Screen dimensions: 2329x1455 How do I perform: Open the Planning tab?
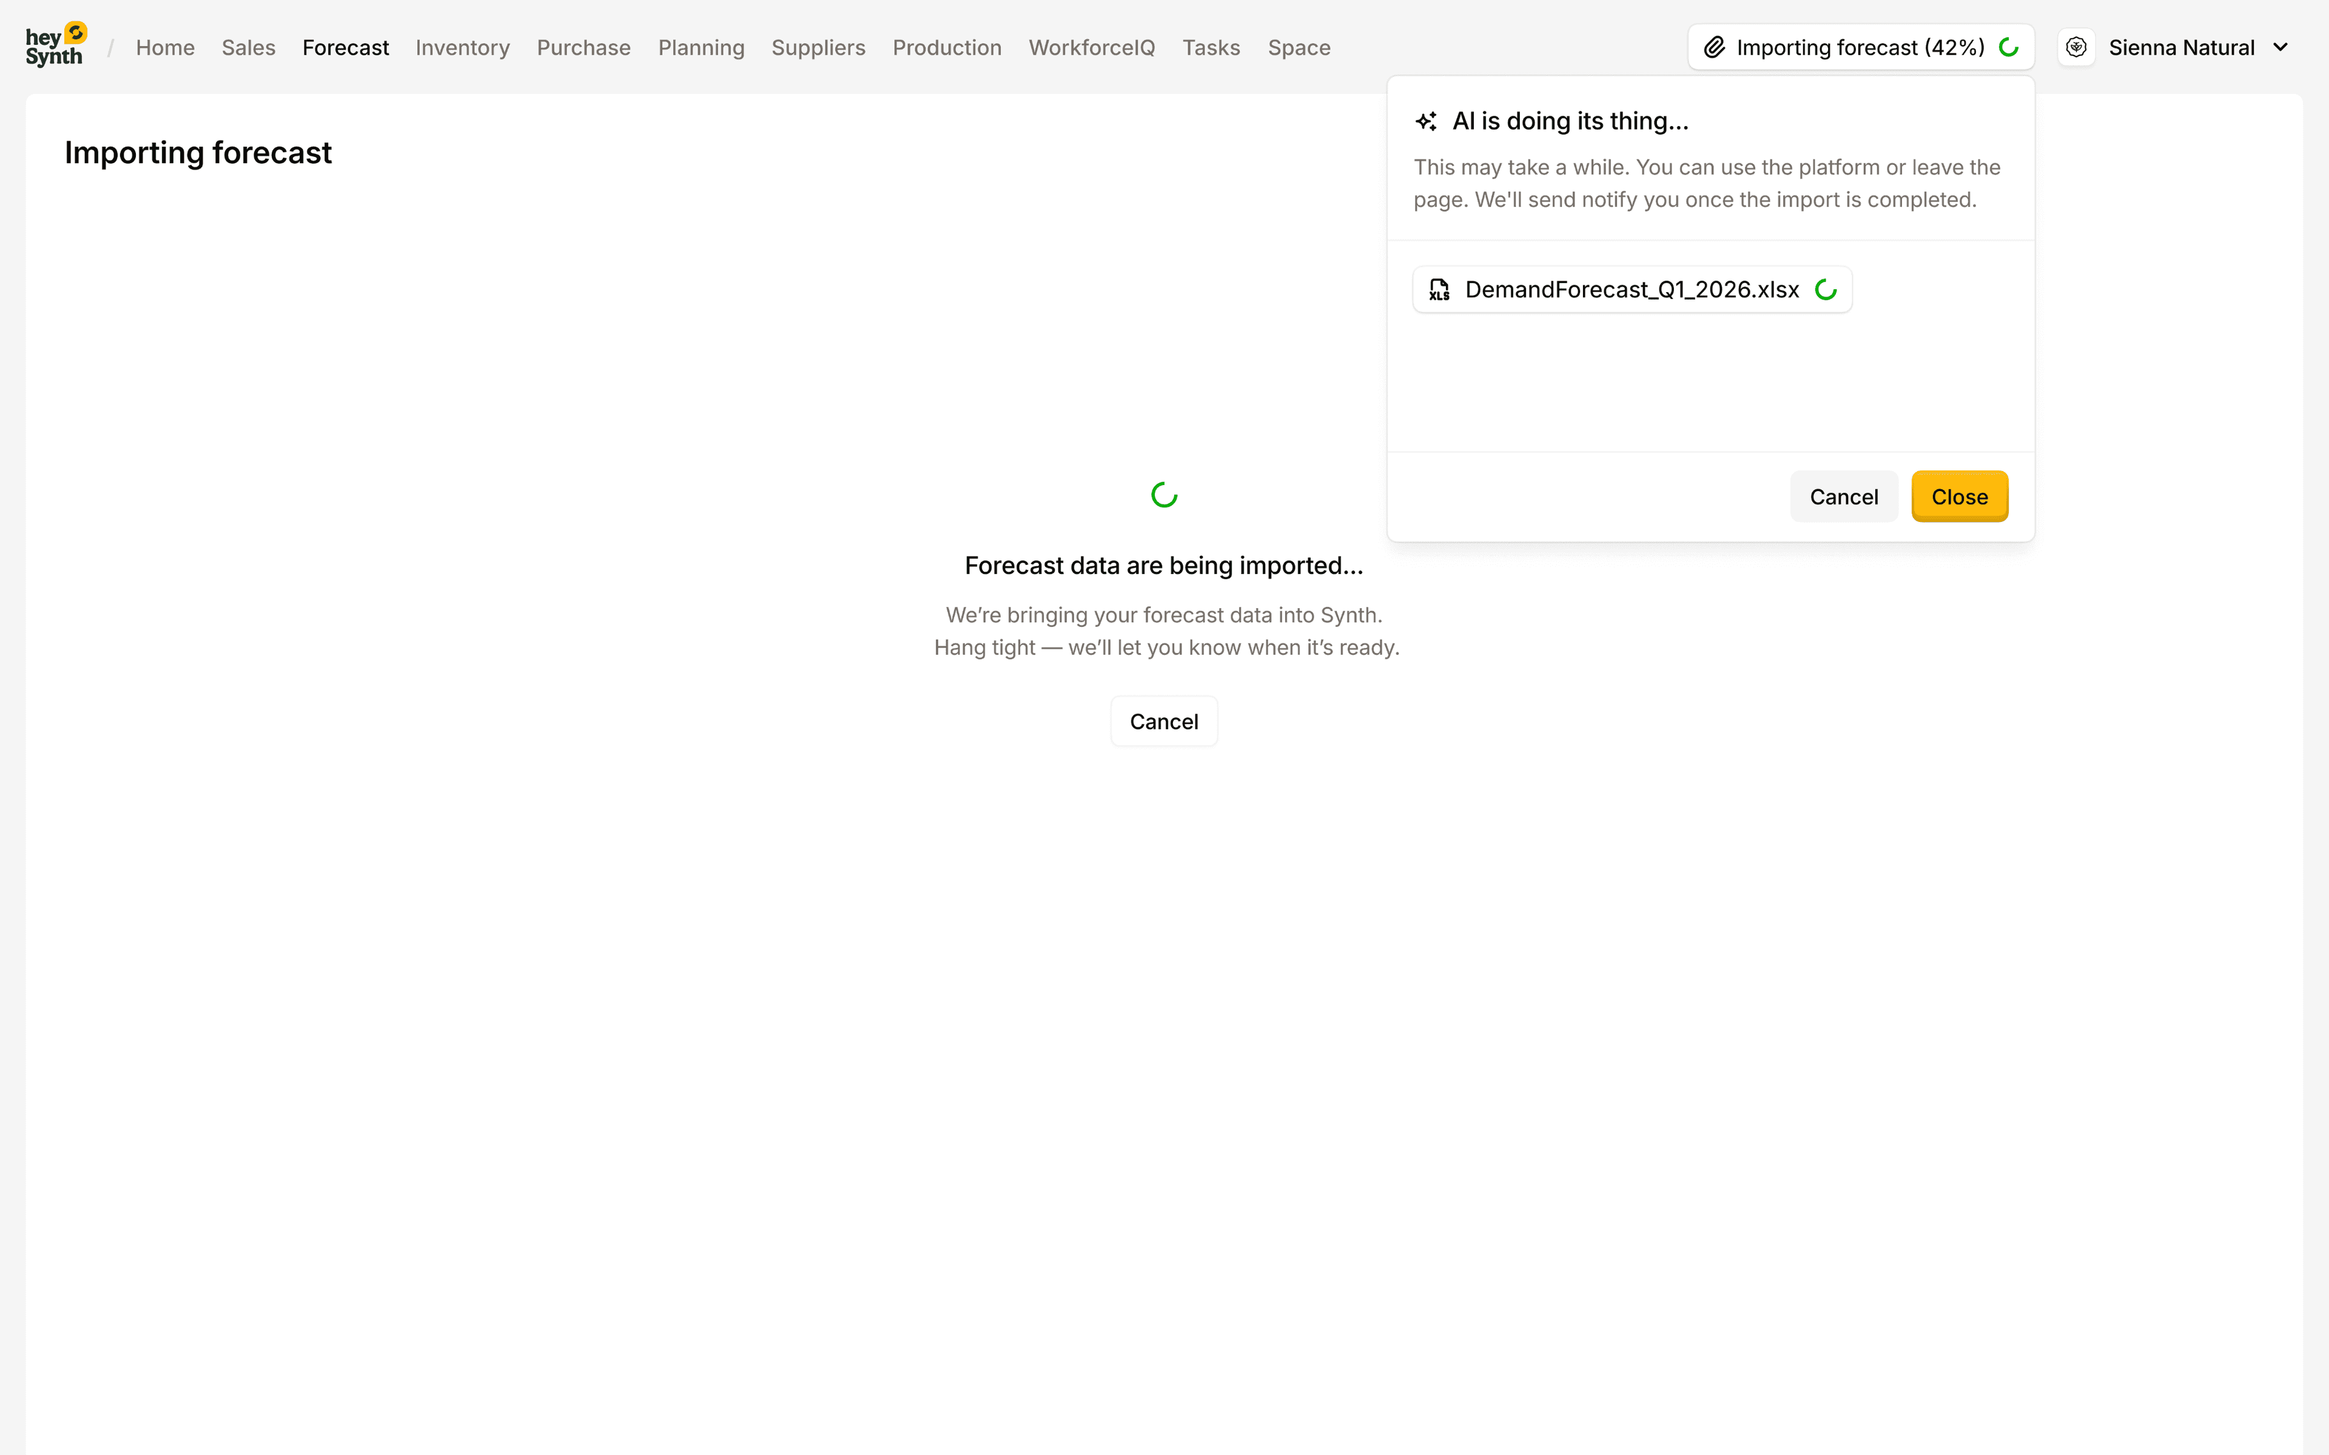pyautogui.click(x=701, y=47)
